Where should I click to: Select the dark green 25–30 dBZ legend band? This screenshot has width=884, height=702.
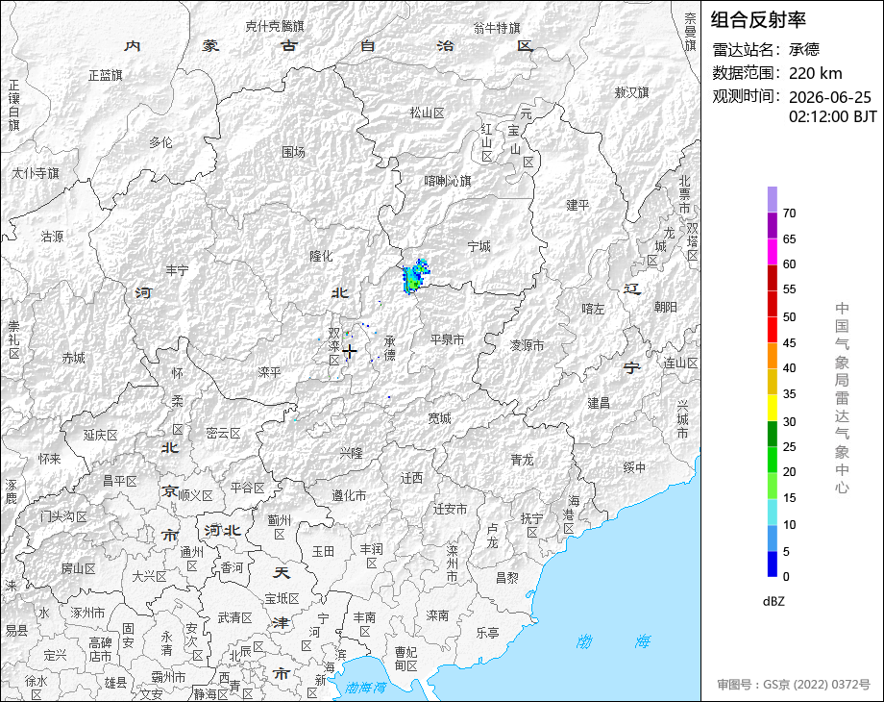click(x=773, y=434)
